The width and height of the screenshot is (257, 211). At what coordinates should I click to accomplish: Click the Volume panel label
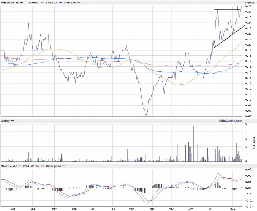coord(6,121)
